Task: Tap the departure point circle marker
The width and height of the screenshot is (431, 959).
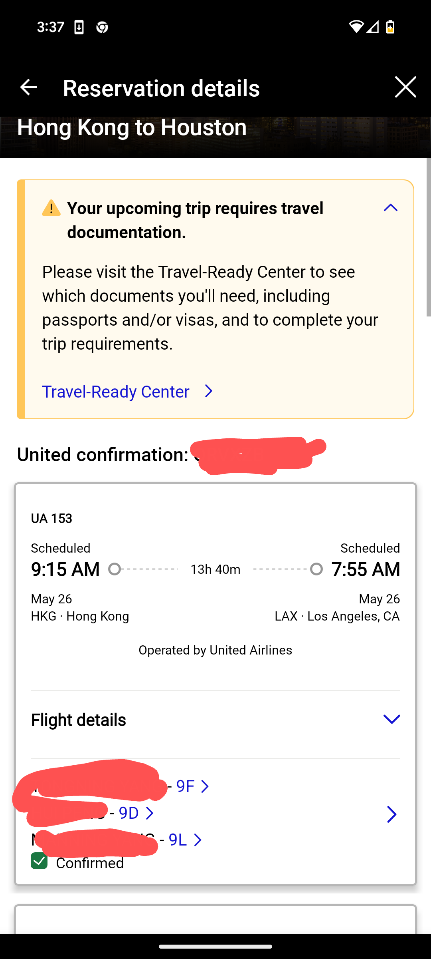Action: click(115, 569)
